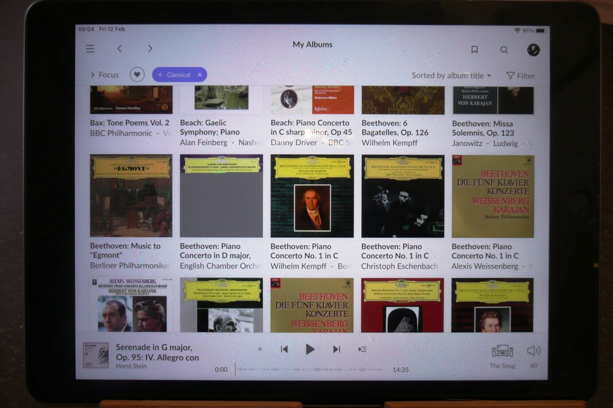The image size is (613, 408).
Task: Tap the volume level value 60
Action: [x=534, y=366]
